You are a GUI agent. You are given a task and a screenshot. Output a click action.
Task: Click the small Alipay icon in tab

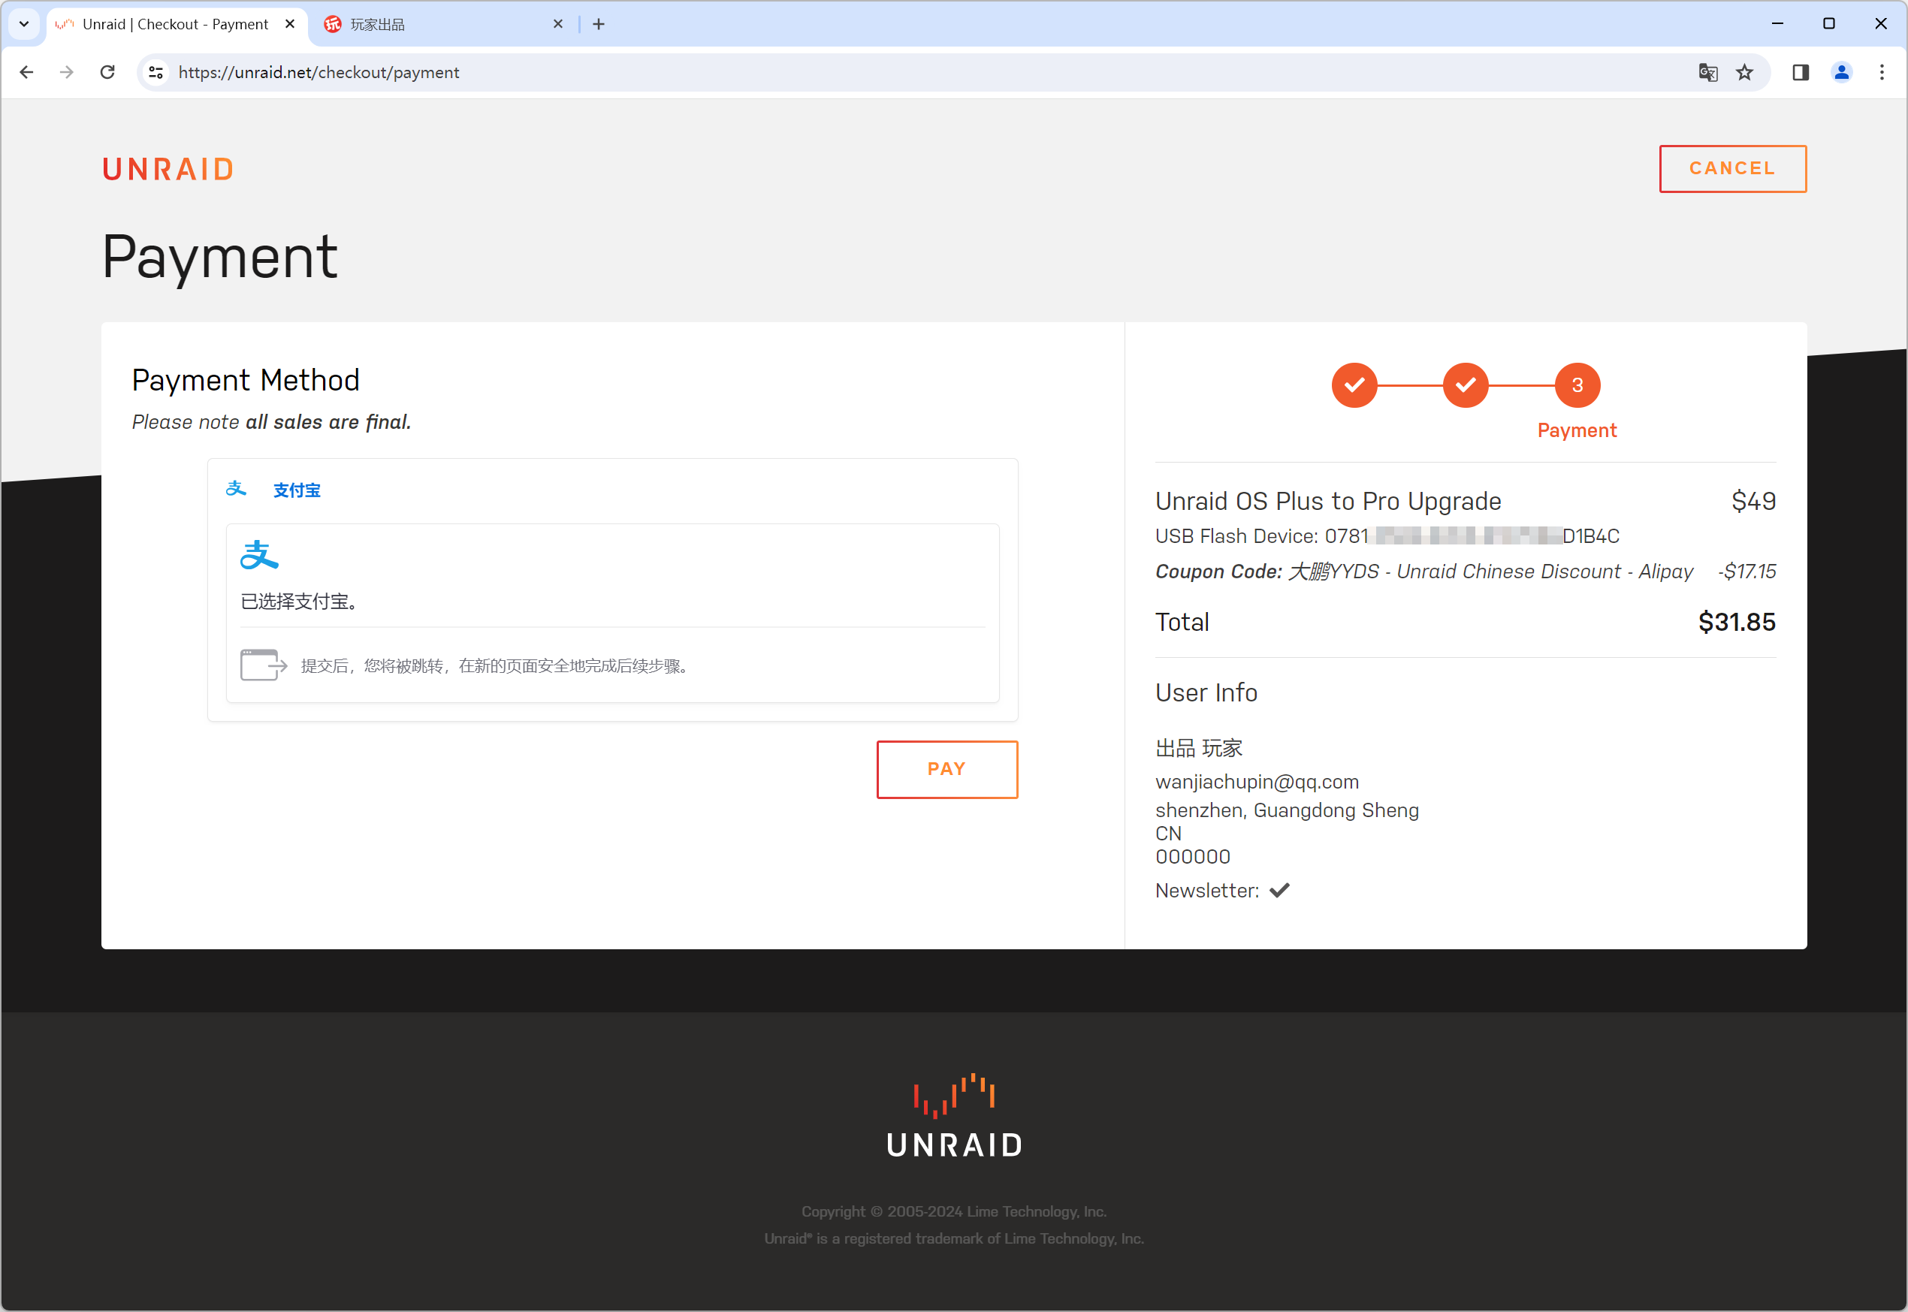(x=236, y=488)
